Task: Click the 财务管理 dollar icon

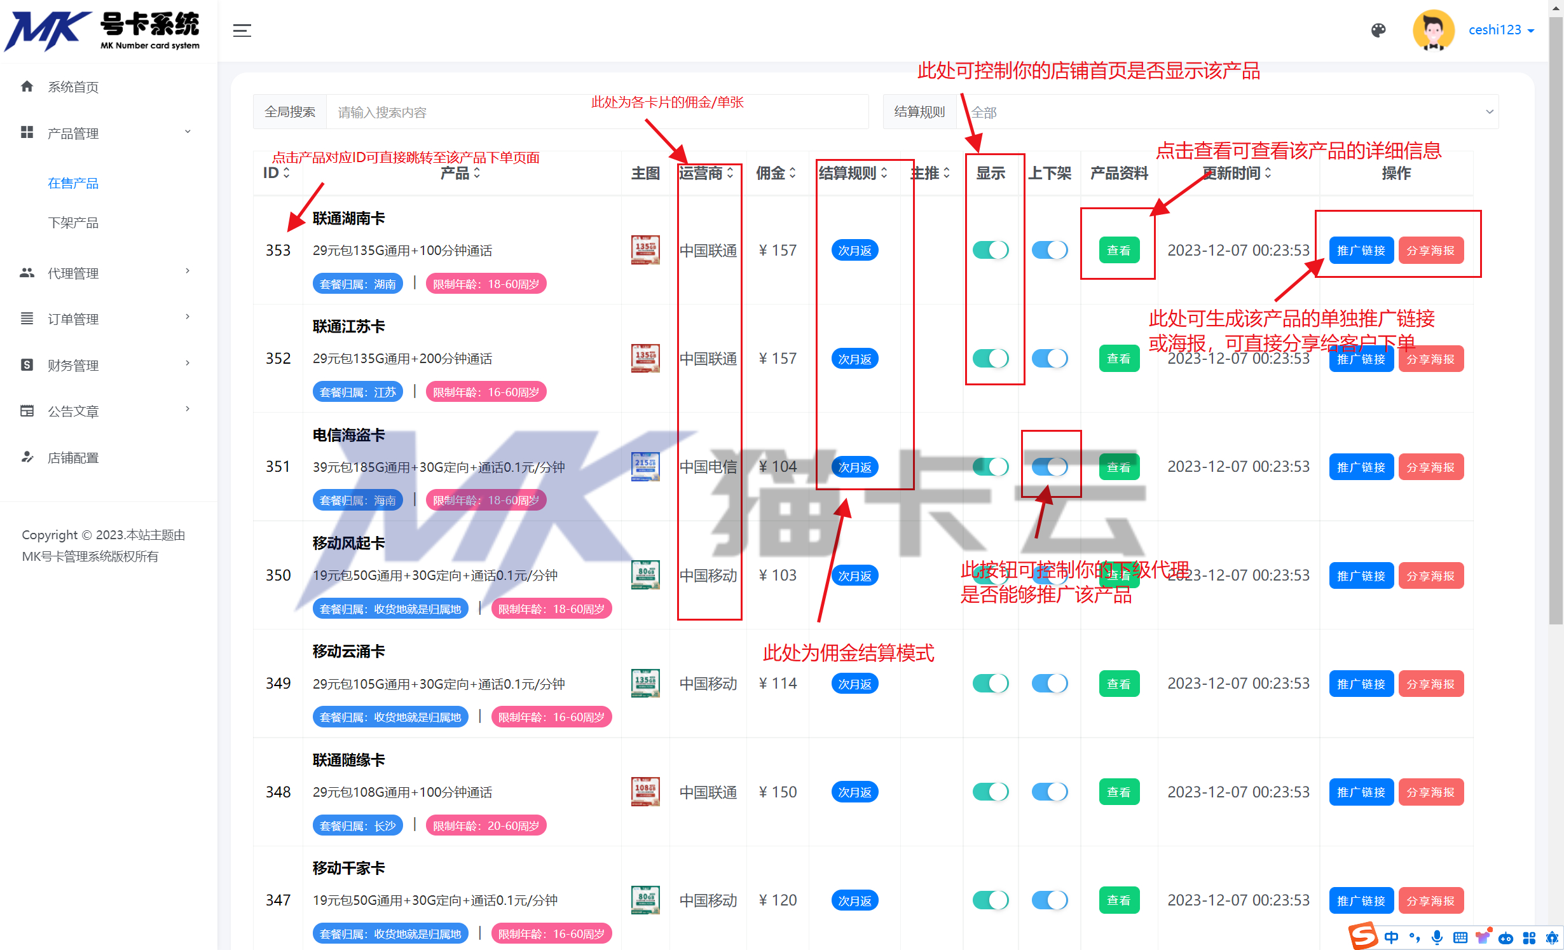Action: point(27,365)
